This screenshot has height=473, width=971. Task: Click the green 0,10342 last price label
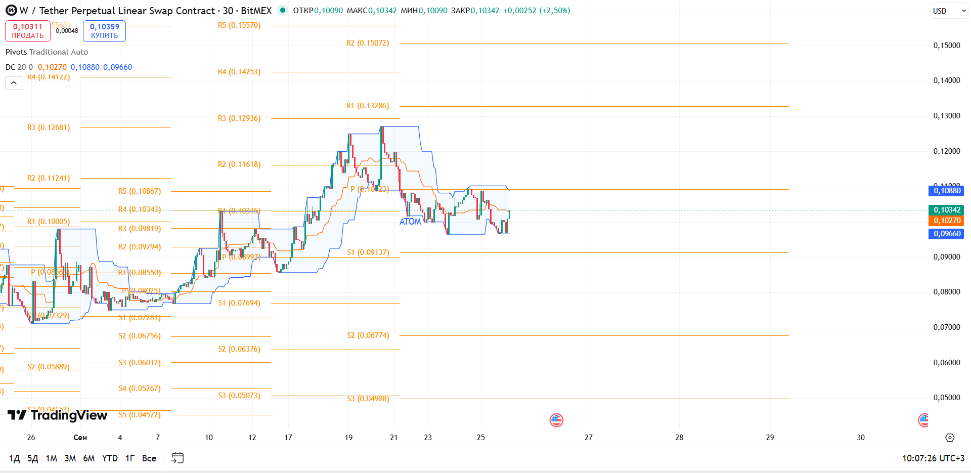[946, 210]
